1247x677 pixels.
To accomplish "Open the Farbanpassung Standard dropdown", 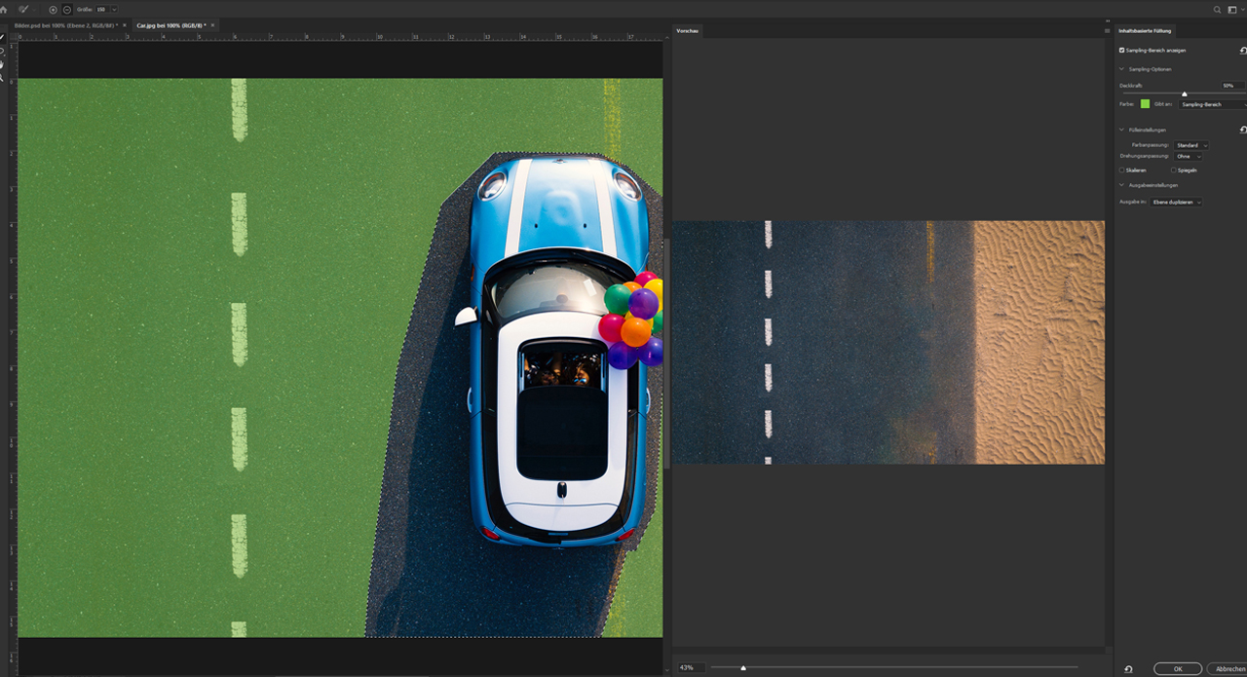I will (1191, 145).
